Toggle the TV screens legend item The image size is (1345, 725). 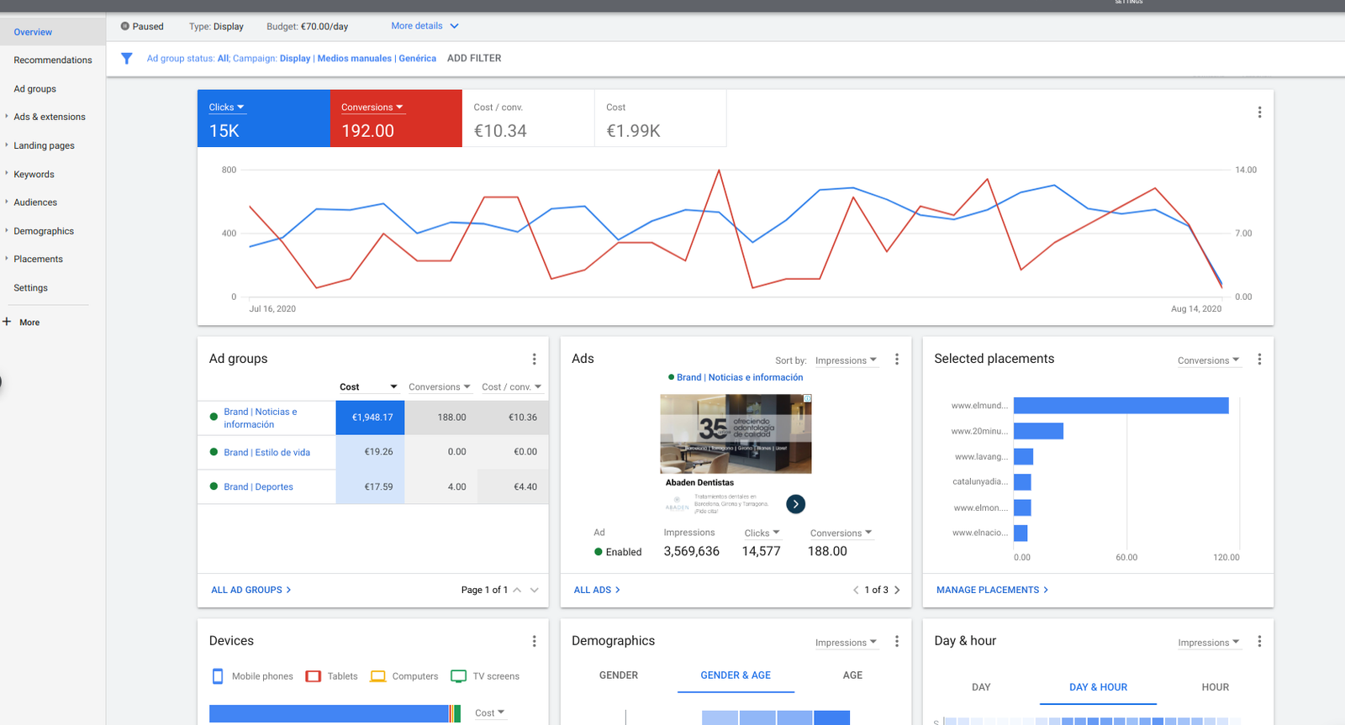(486, 676)
